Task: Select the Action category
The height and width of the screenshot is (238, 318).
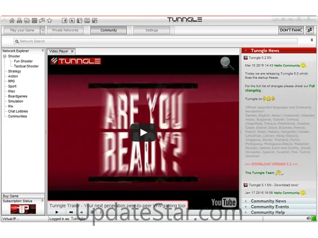Action: pyautogui.click(x=13, y=76)
